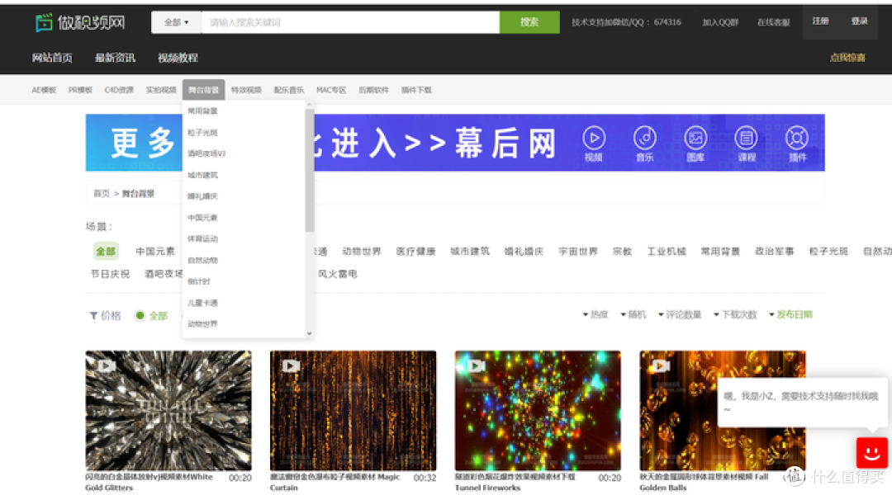Choose 酒吧夜场VJ from the dropdown menu
The image size is (892, 495).
(x=206, y=153)
